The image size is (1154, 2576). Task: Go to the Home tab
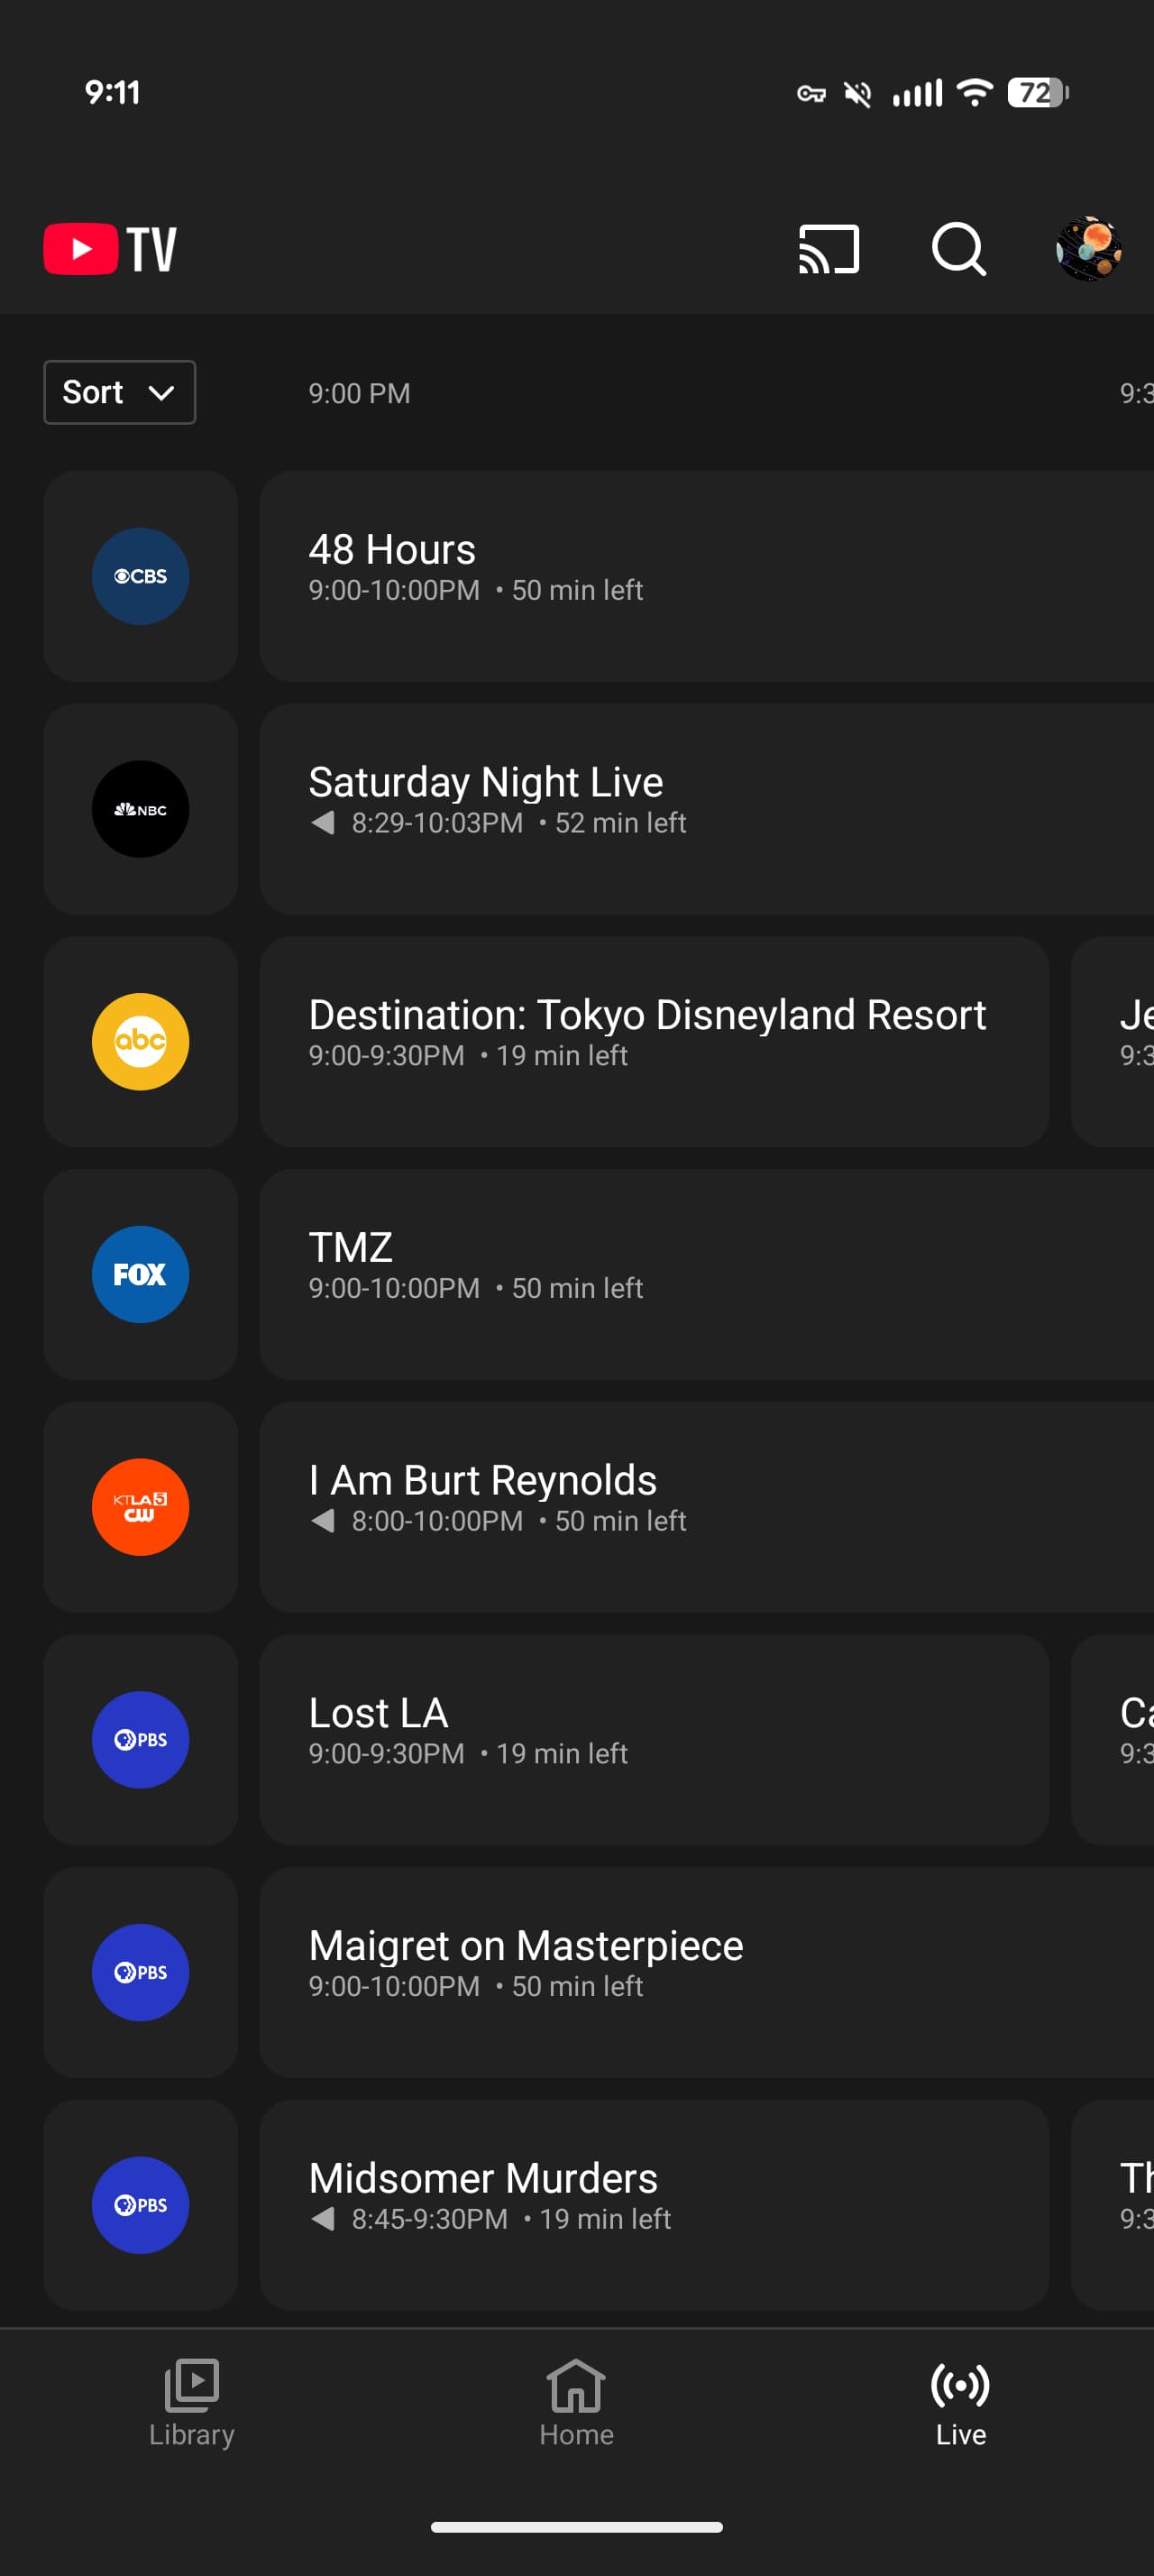click(x=576, y=2402)
